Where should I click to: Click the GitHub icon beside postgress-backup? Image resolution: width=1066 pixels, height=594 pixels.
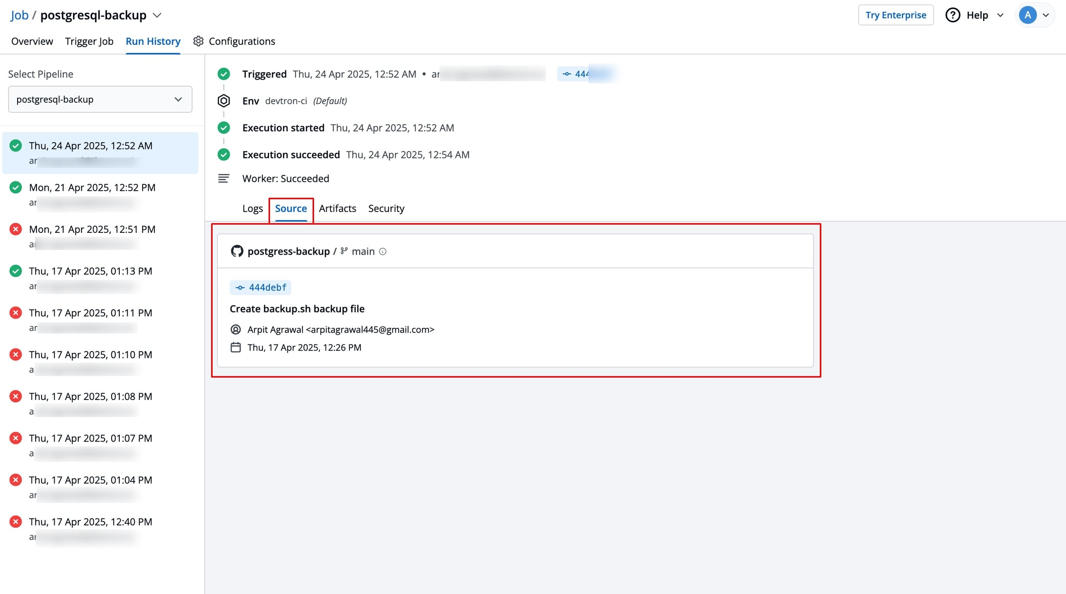coord(237,251)
